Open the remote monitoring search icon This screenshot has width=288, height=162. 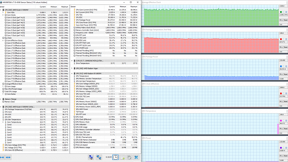pyautogui.click(x=91, y=158)
